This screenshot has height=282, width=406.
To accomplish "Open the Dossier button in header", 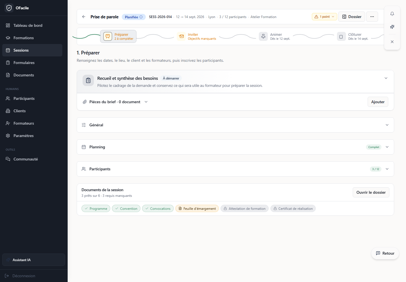I will tap(352, 17).
